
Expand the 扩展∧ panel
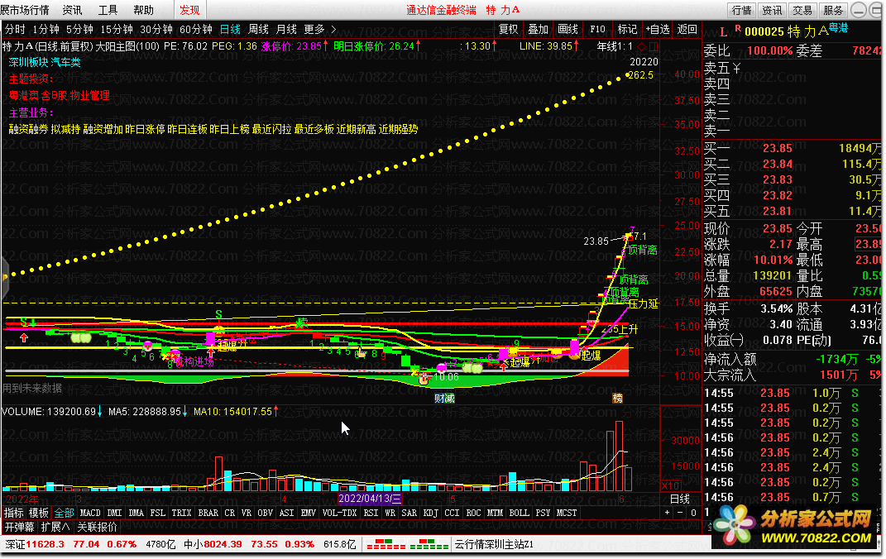55,527
